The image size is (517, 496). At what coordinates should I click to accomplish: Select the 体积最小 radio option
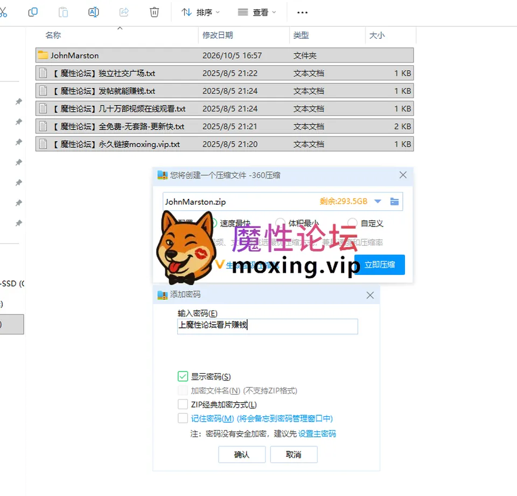280,223
